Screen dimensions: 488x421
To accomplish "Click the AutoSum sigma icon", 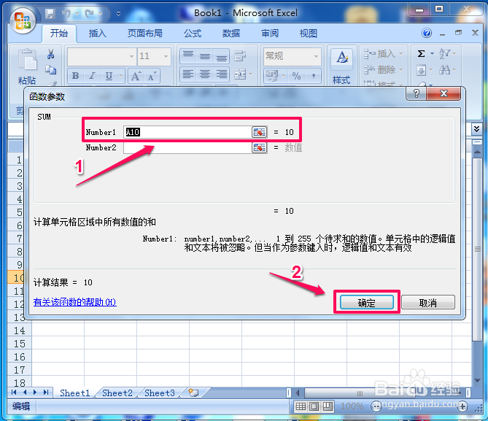I will tap(421, 53).
